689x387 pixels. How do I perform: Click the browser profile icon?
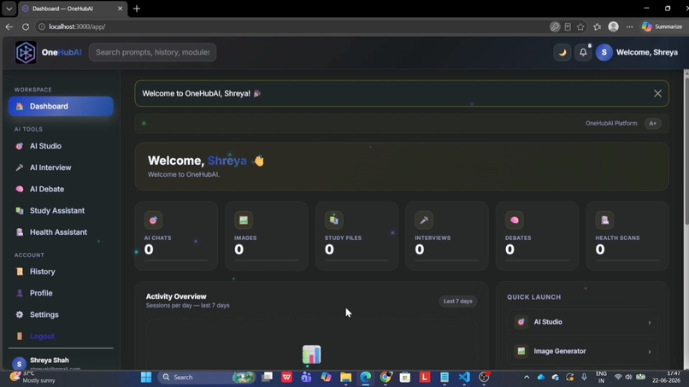[614, 26]
